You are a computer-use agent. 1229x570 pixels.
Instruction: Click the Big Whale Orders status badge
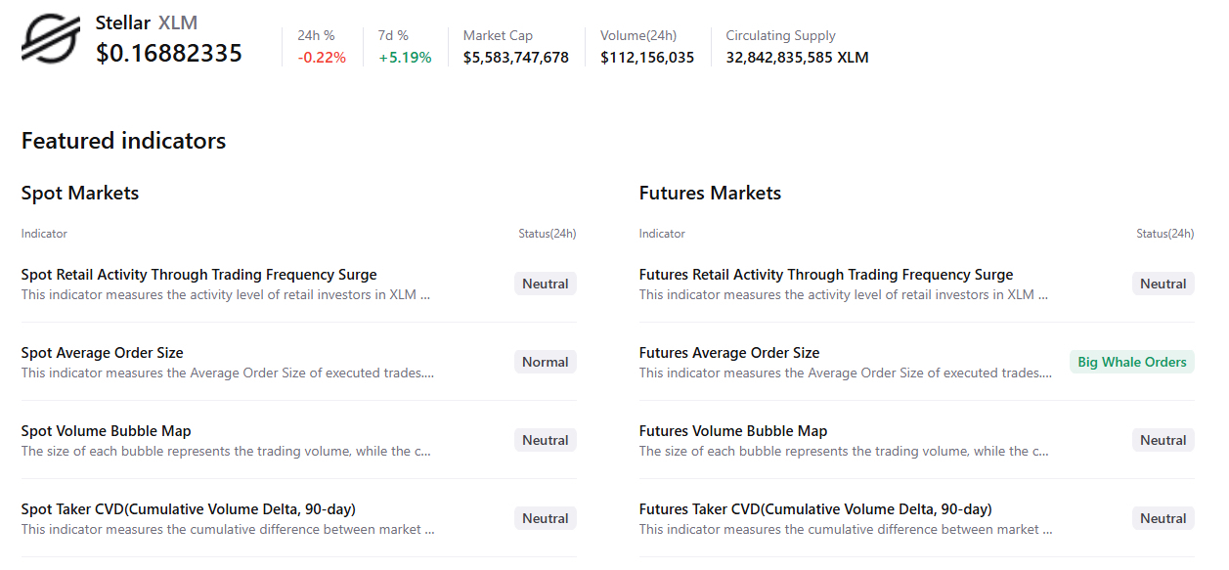(x=1131, y=362)
